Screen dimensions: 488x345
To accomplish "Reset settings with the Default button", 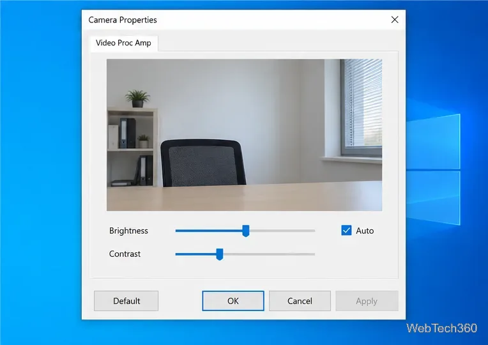I will point(126,301).
